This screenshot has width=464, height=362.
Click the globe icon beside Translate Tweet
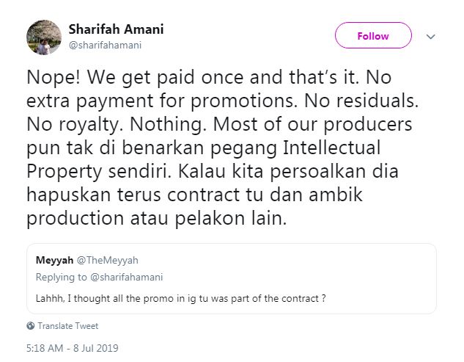click(30, 325)
